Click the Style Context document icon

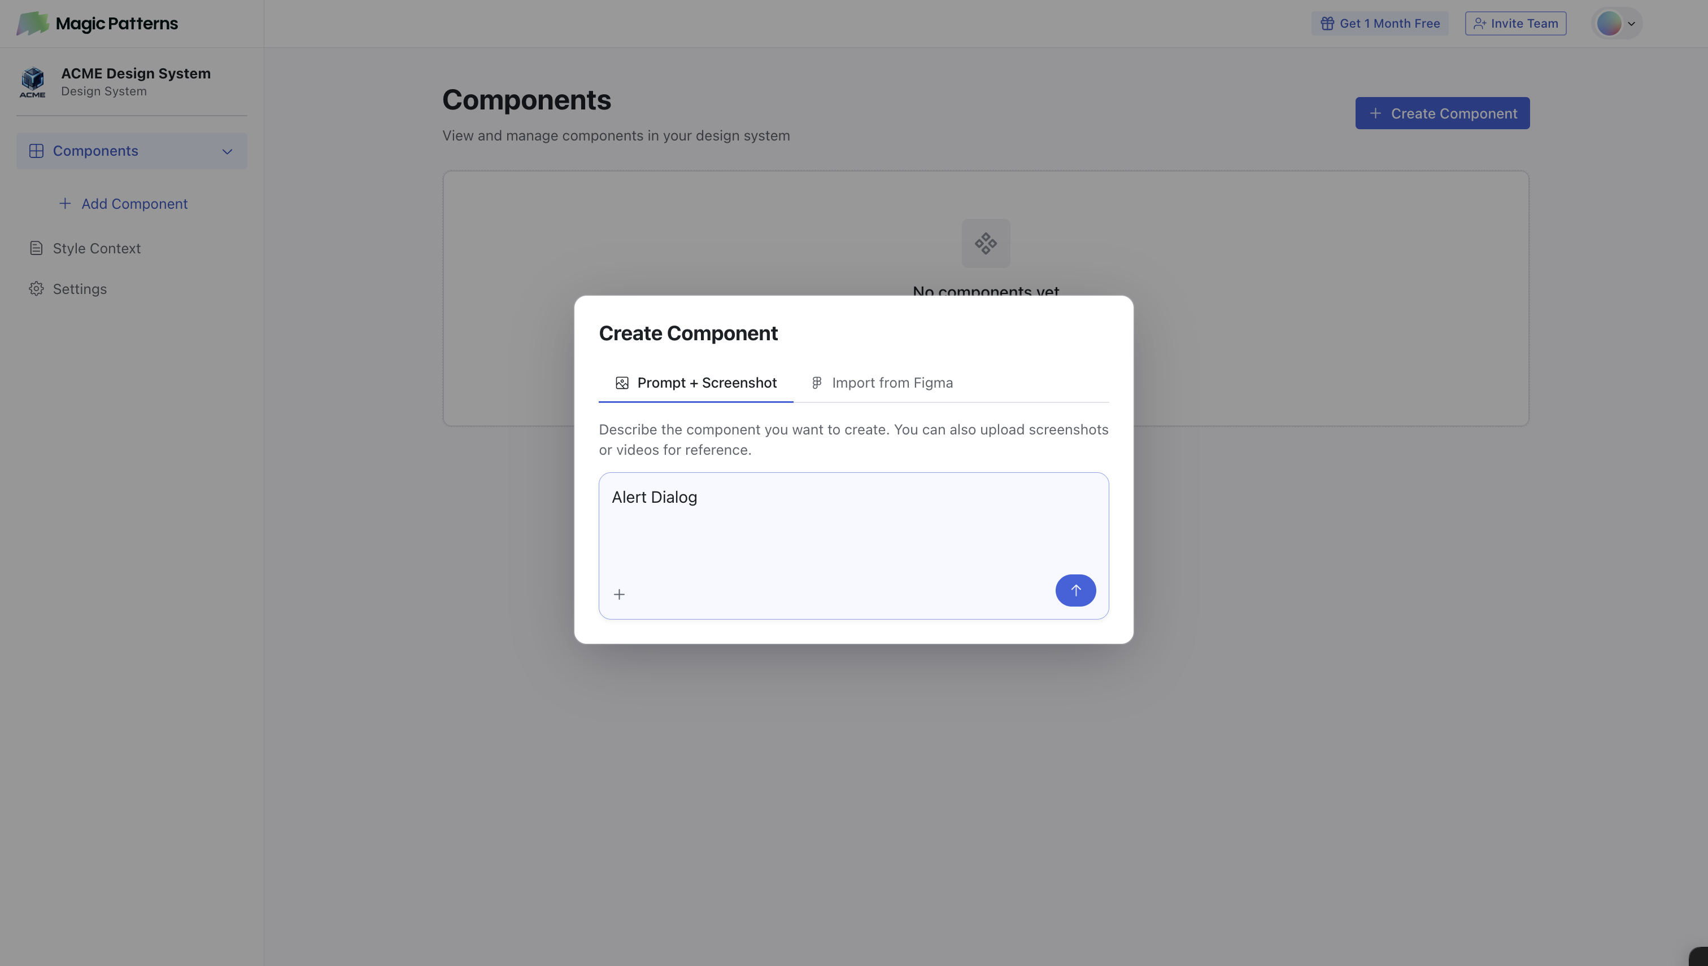pos(36,248)
